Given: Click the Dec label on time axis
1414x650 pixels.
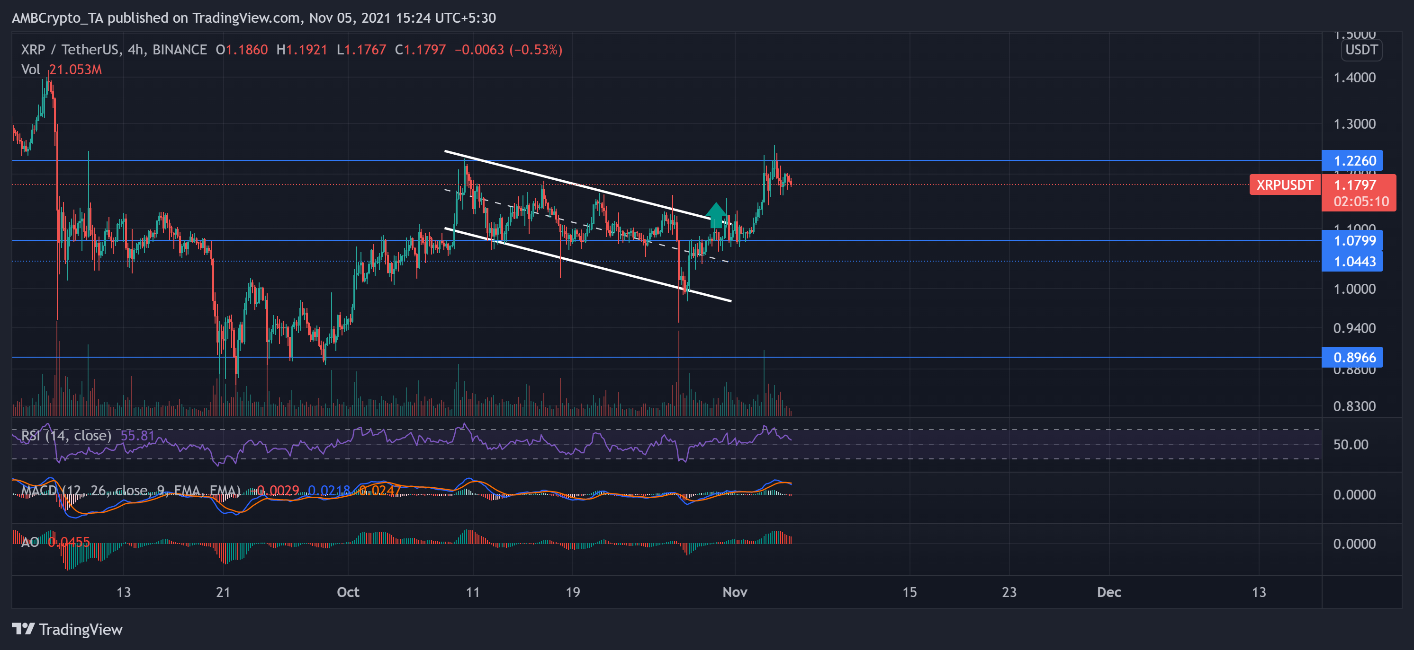Looking at the screenshot, I should [x=1109, y=592].
